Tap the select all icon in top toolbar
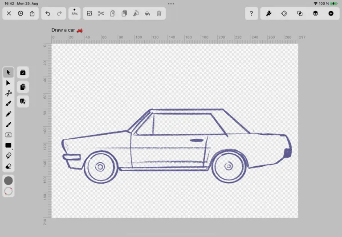The width and height of the screenshot is (342, 237). click(x=90, y=13)
